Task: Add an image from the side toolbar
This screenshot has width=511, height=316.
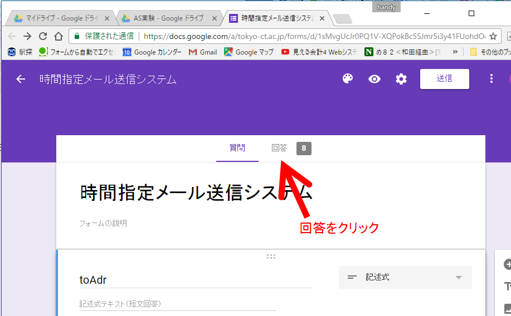Action: click(x=508, y=309)
